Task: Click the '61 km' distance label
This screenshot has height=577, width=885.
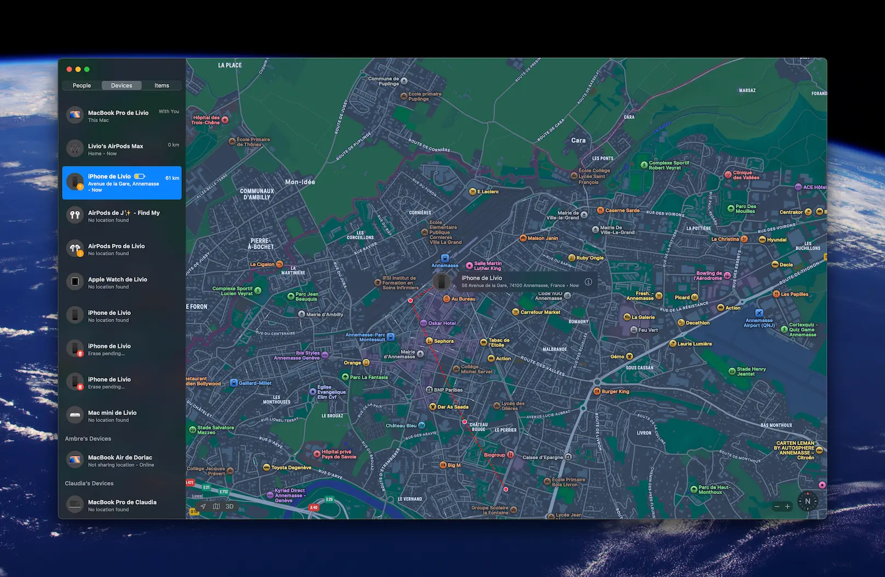Action: coord(172,178)
